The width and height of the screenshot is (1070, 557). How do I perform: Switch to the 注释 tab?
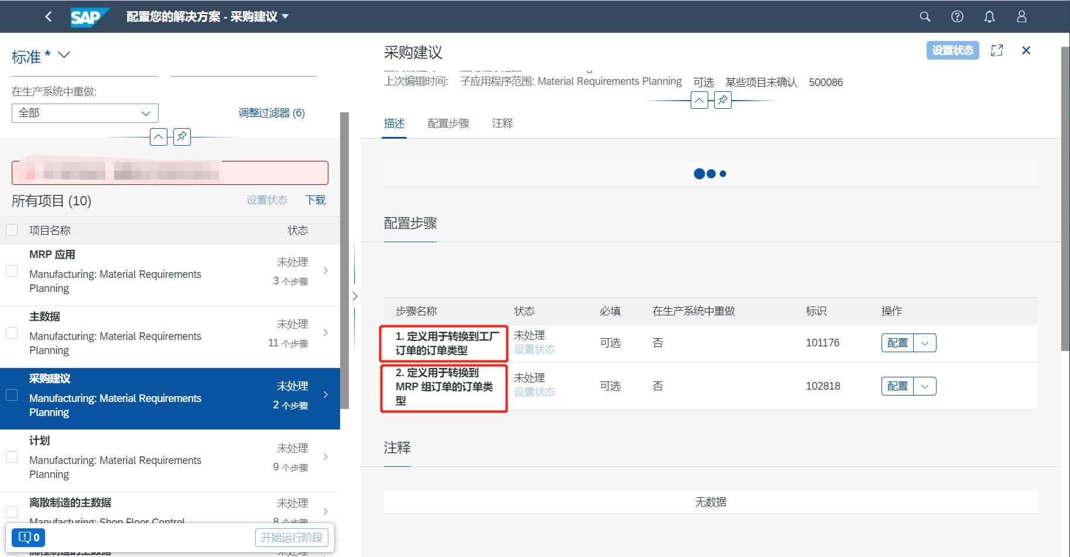pos(502,123)
